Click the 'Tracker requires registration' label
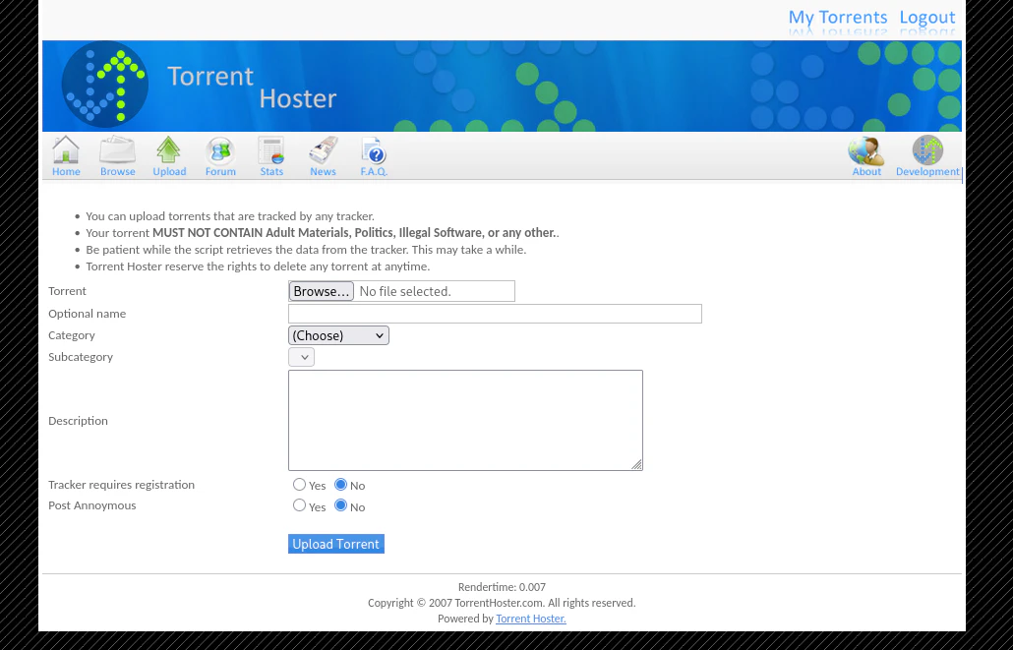Image resolution: width=1013 pixels, height=650 pixels. point(121,485)
